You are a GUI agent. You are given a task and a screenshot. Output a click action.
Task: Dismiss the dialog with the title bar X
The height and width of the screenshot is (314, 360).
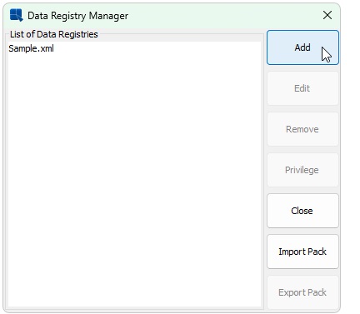pos(327,15)
